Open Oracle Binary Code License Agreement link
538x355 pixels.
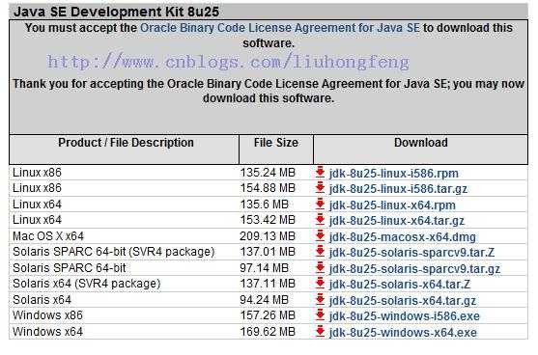pyautogui.click(x=280, y=28)
